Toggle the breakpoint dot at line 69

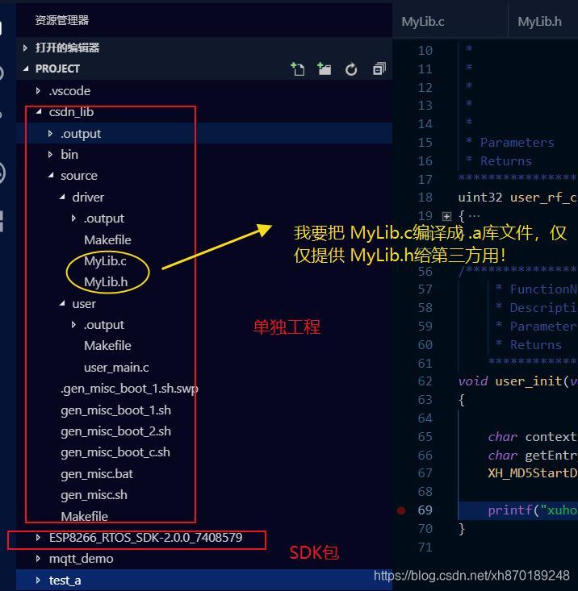tap(401, 510)
